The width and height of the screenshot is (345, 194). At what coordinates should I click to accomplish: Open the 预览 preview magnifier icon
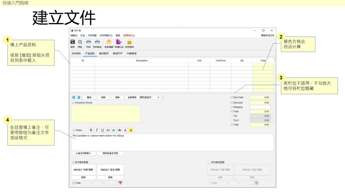point(80,42)
